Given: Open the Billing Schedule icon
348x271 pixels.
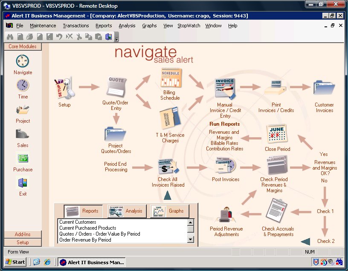Looking at the screenshot, I should (x=171, y=78).
